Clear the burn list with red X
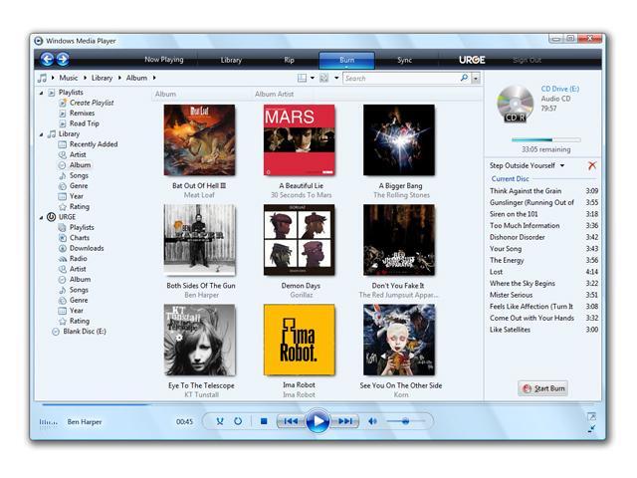 592,165
